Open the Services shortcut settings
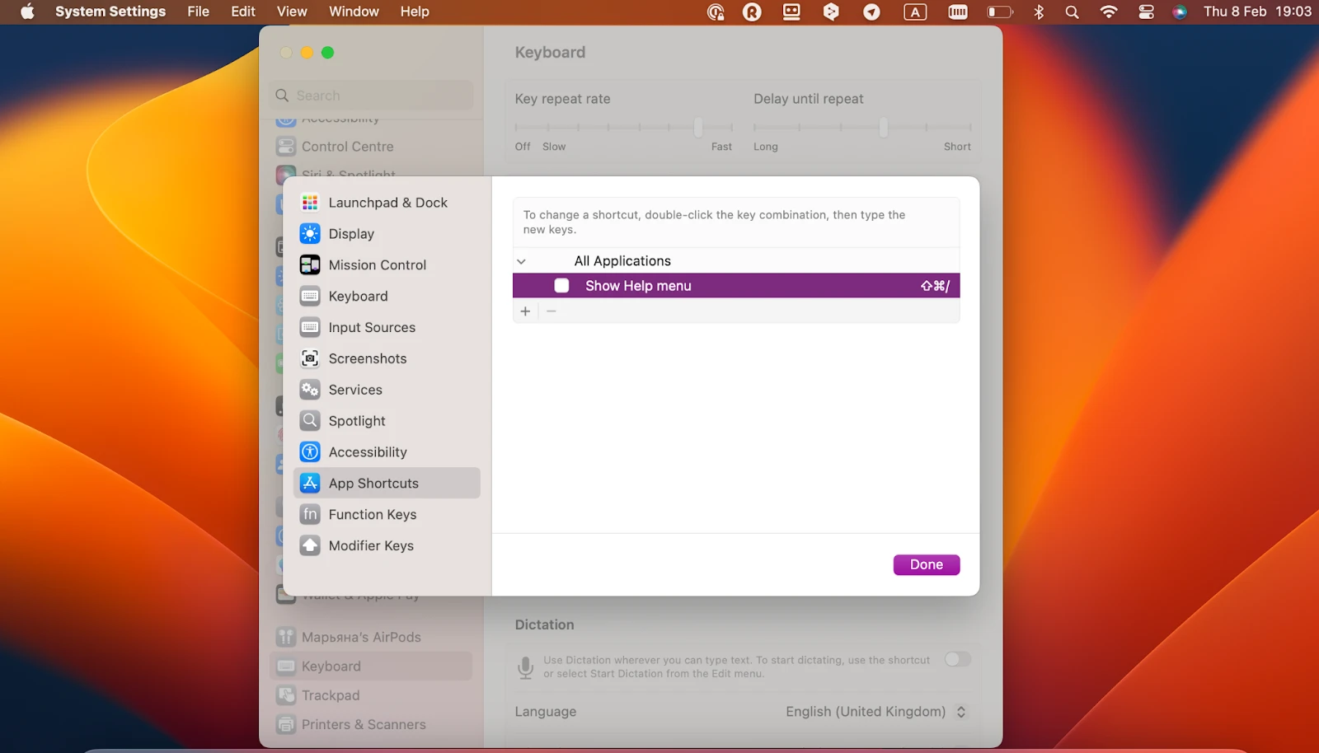This screenshot has height=753, width=1319. pos(355,390)
